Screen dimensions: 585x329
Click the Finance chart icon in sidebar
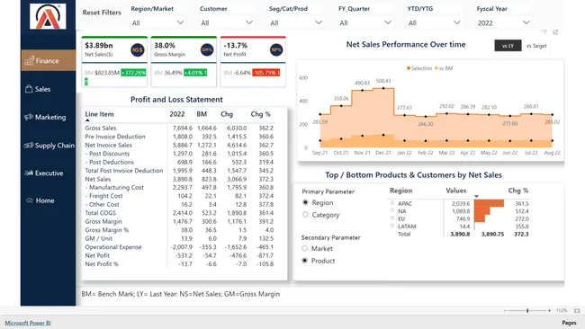(29, 61)
